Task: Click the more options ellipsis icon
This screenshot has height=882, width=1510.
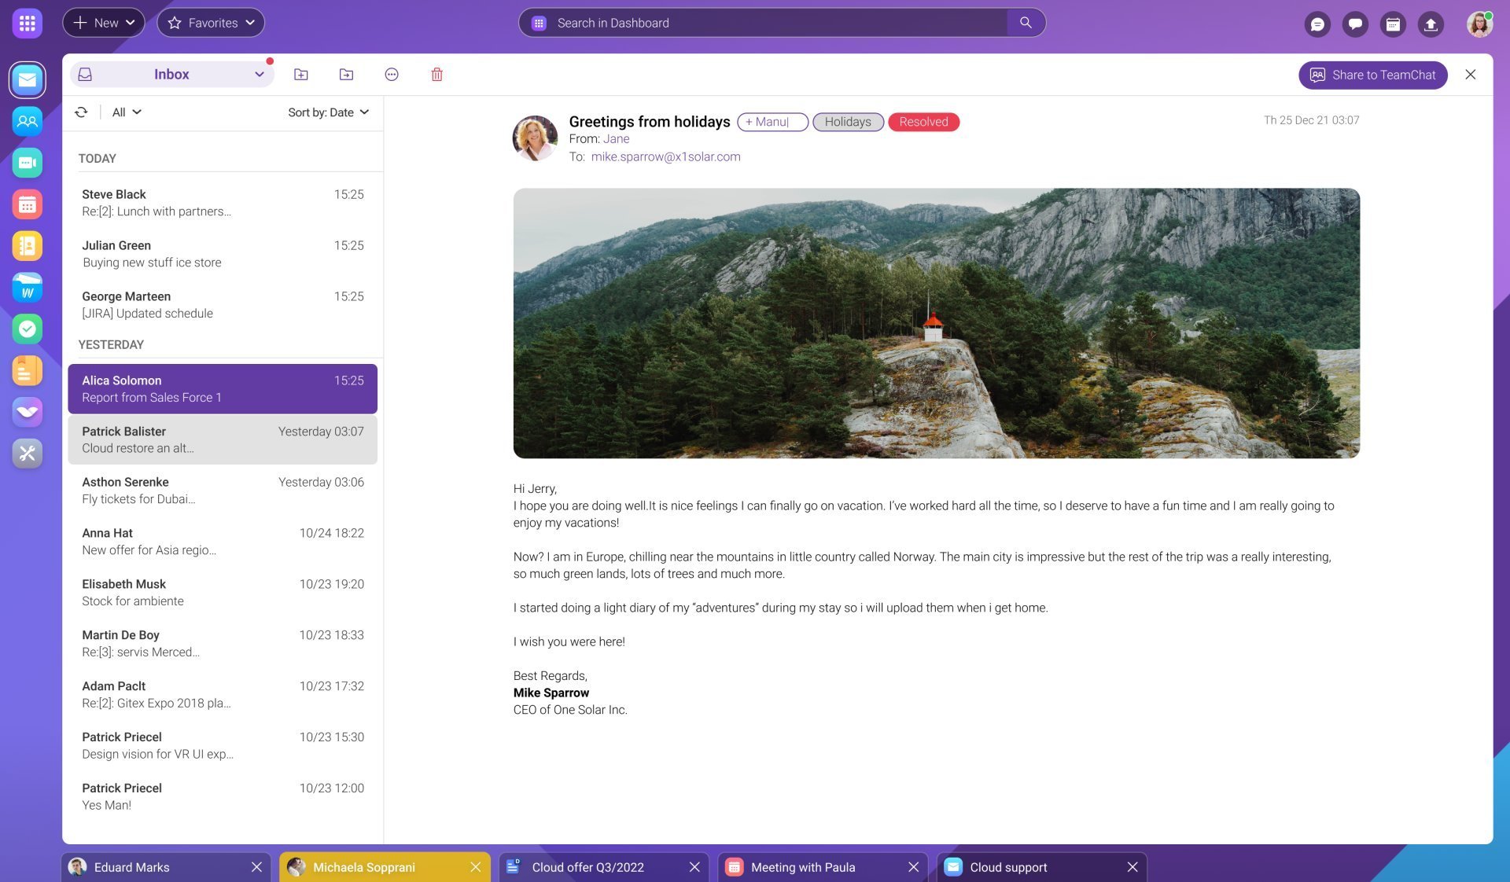Action: [x=392, y=75]
